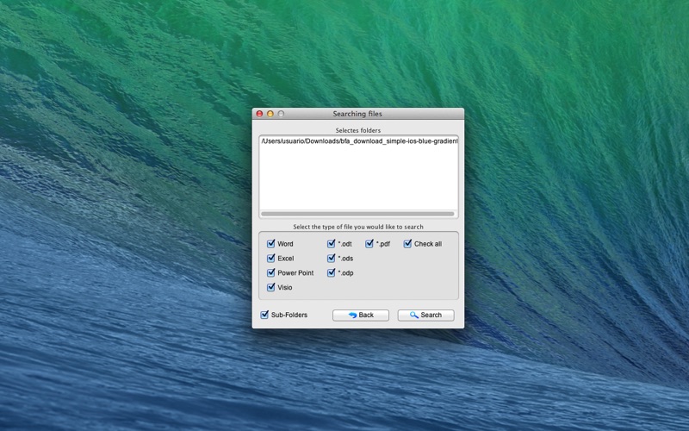The width and height of the screenshot is (689, 431).
Task: Start the Search button
Action: (425, 315)
